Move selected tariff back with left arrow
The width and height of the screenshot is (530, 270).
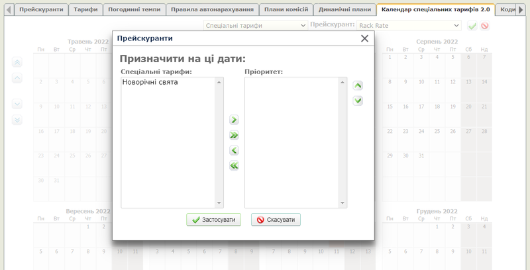click(x=234, y=150)
